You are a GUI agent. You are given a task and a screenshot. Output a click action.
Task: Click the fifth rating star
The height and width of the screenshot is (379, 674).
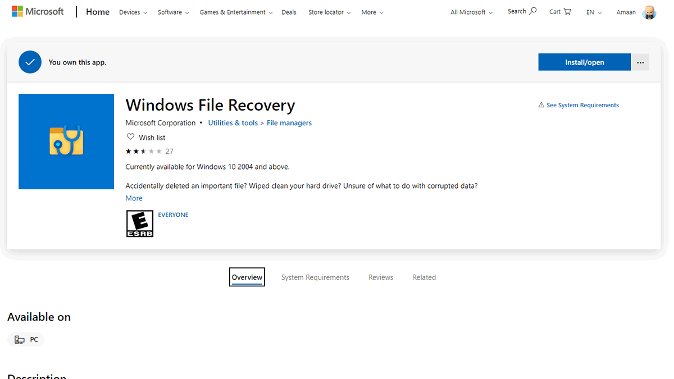tap(157, 151)
